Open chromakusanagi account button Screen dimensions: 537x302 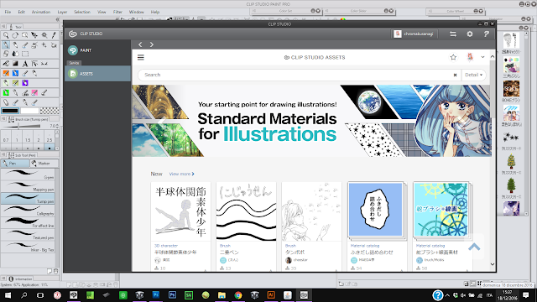click(x=414, y=34)
